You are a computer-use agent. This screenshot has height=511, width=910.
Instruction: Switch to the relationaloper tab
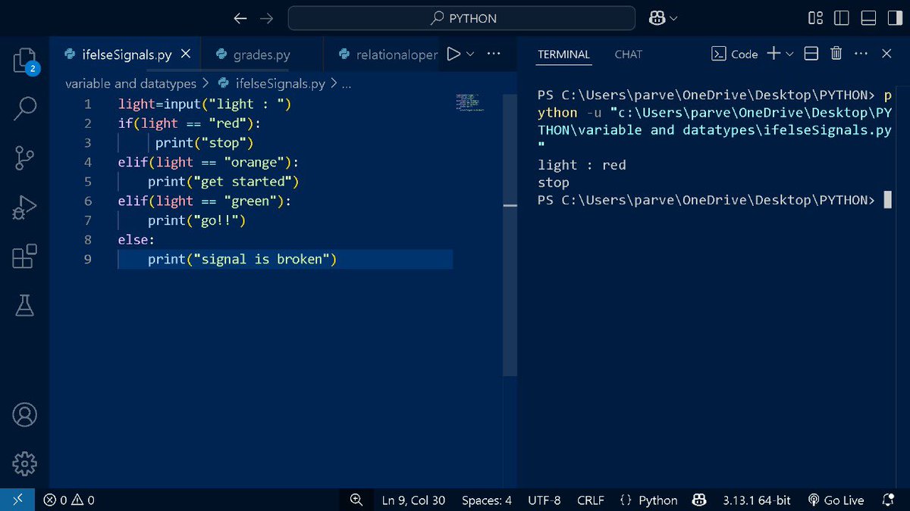point(388,55)
